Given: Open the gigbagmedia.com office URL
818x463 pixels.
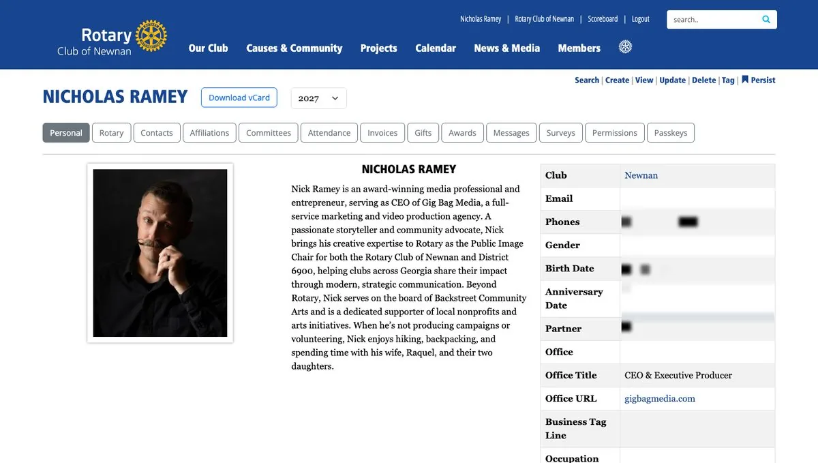Looking at the screenshot, I should [660, 399].
